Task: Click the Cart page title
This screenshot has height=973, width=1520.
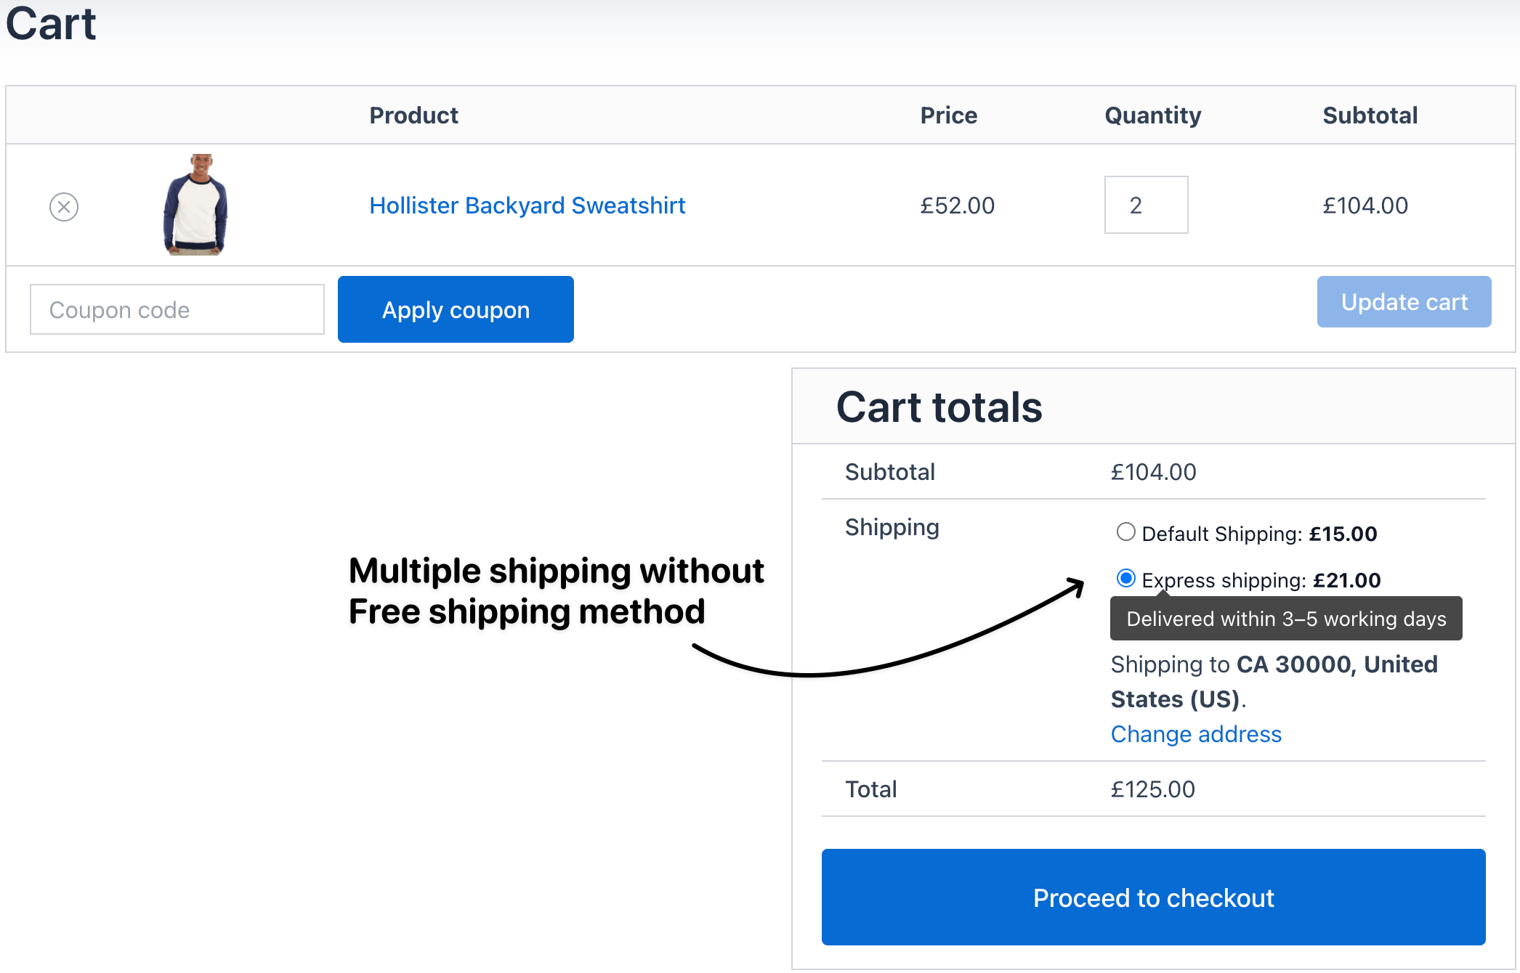Action: pos(51,23)
